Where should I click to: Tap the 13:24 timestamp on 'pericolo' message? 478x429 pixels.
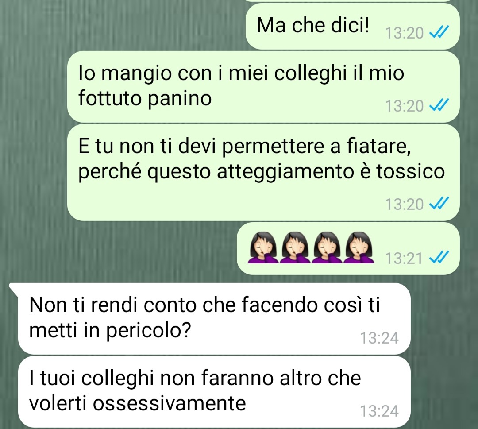[x=380, y=338]
